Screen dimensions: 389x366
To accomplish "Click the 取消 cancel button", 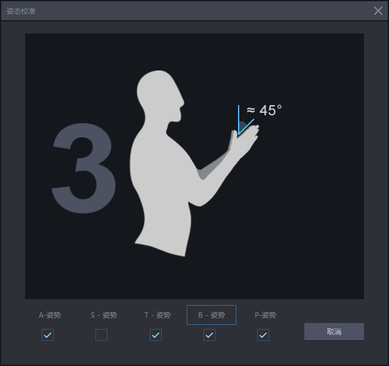I will [x=334, y=331].
